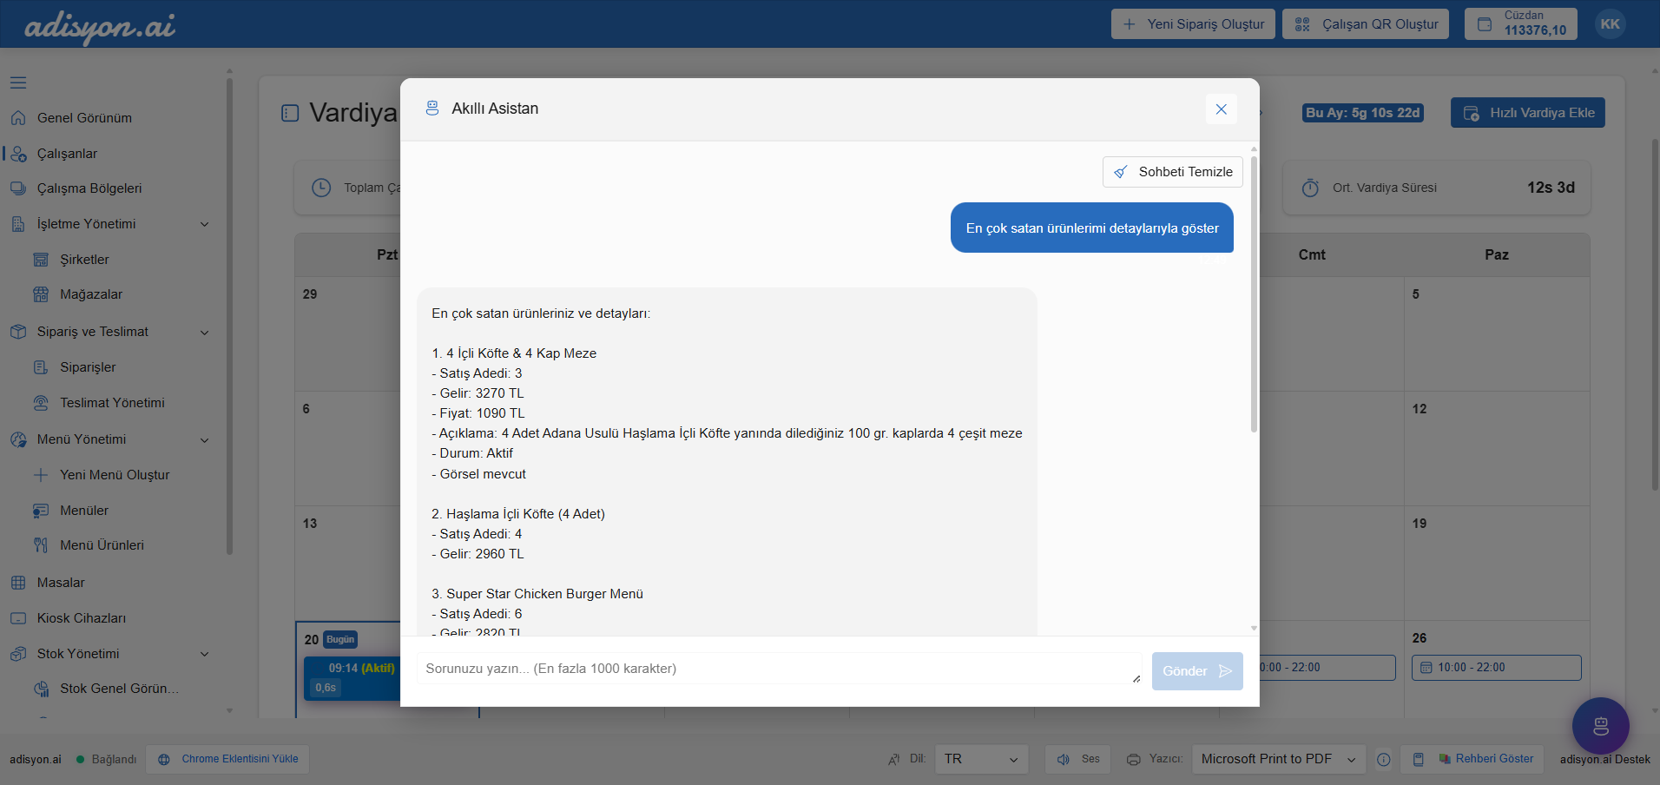Image resolution: width=1660 pixels, height=785 pixels.
Task: Open the Yazıcı printer dropdown
Action: (x=1277, y=760)
